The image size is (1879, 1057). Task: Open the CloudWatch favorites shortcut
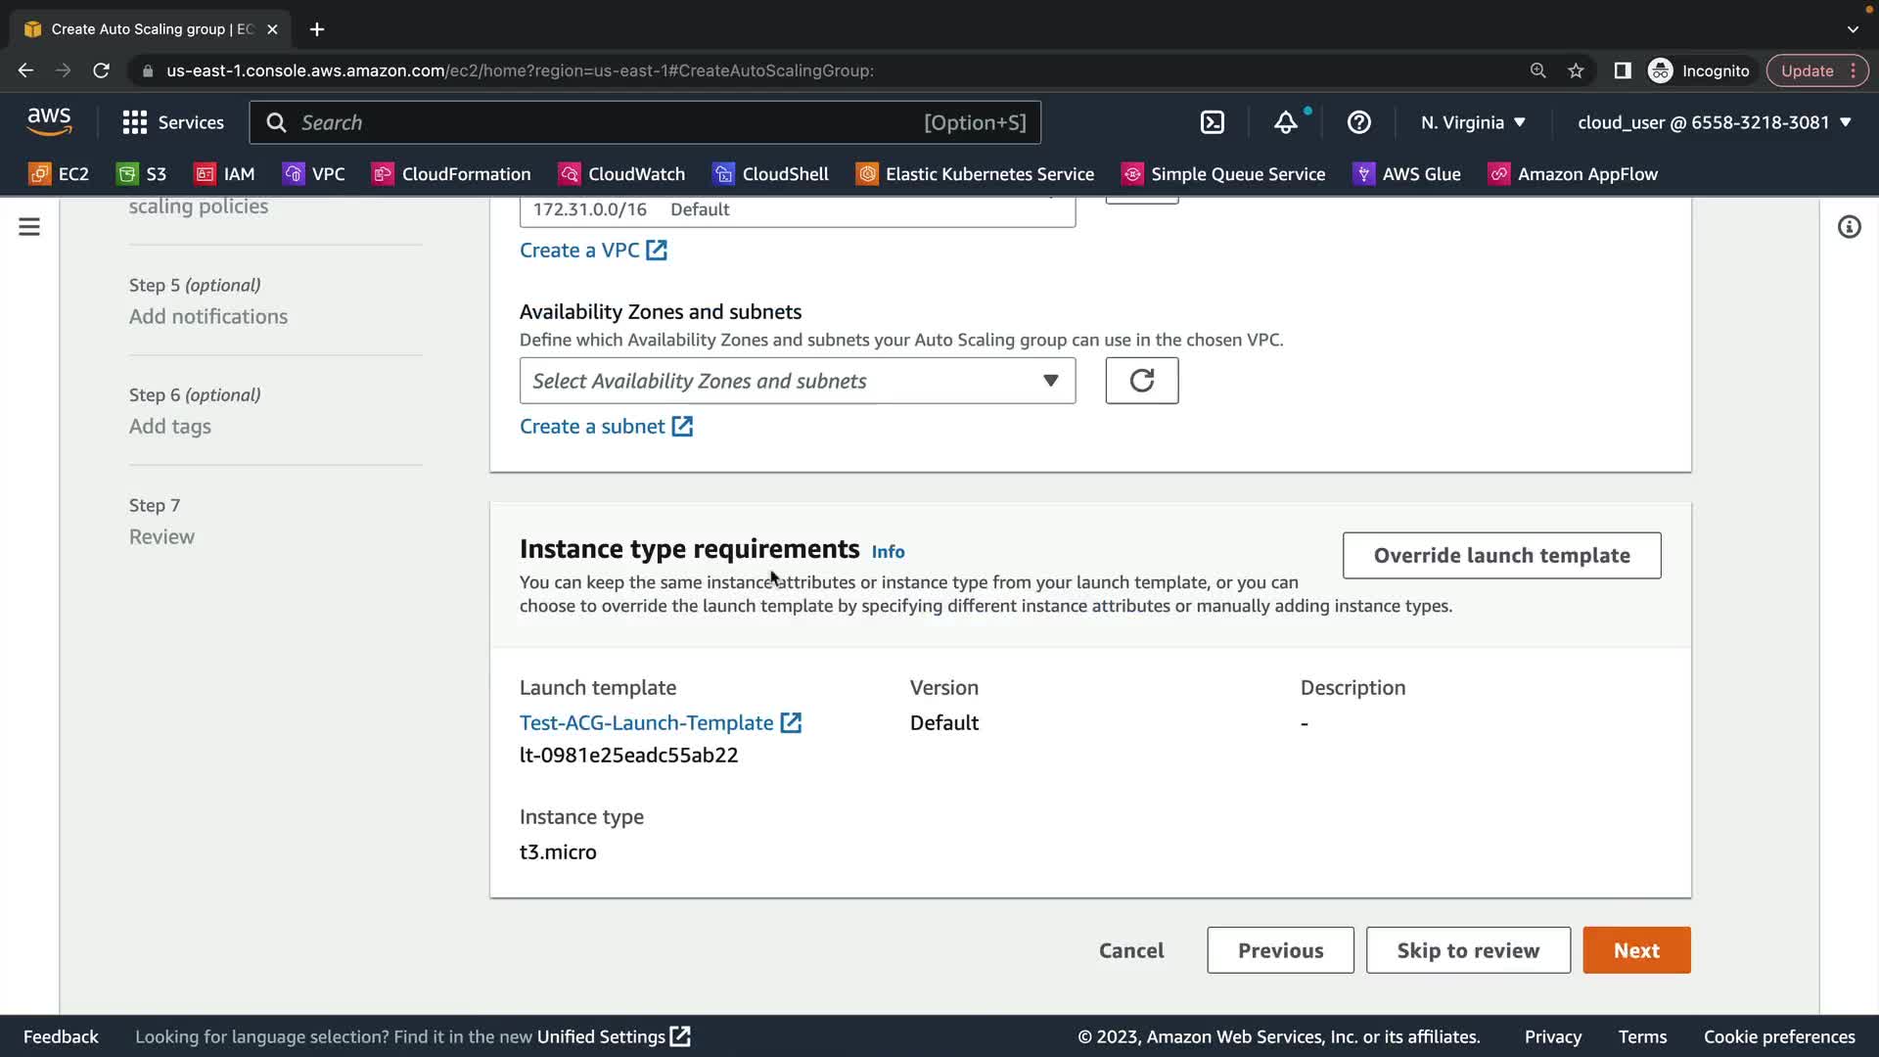coord(621,174)
